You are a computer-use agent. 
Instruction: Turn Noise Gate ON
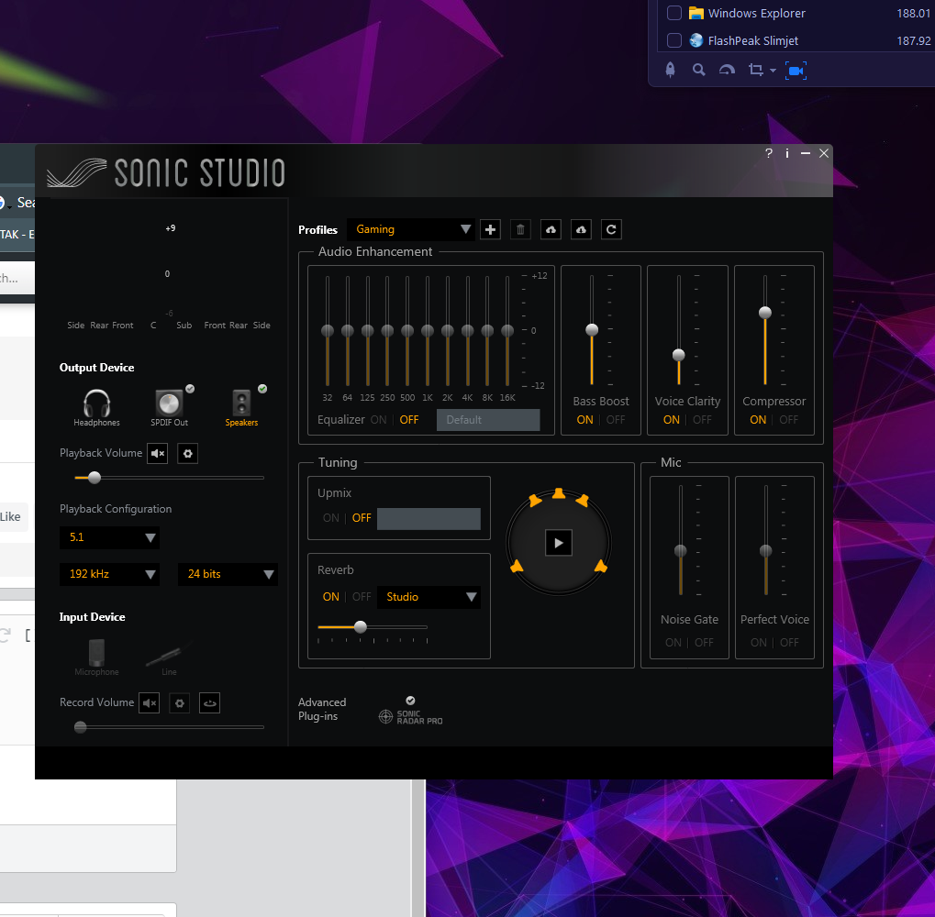coord(673,643)
